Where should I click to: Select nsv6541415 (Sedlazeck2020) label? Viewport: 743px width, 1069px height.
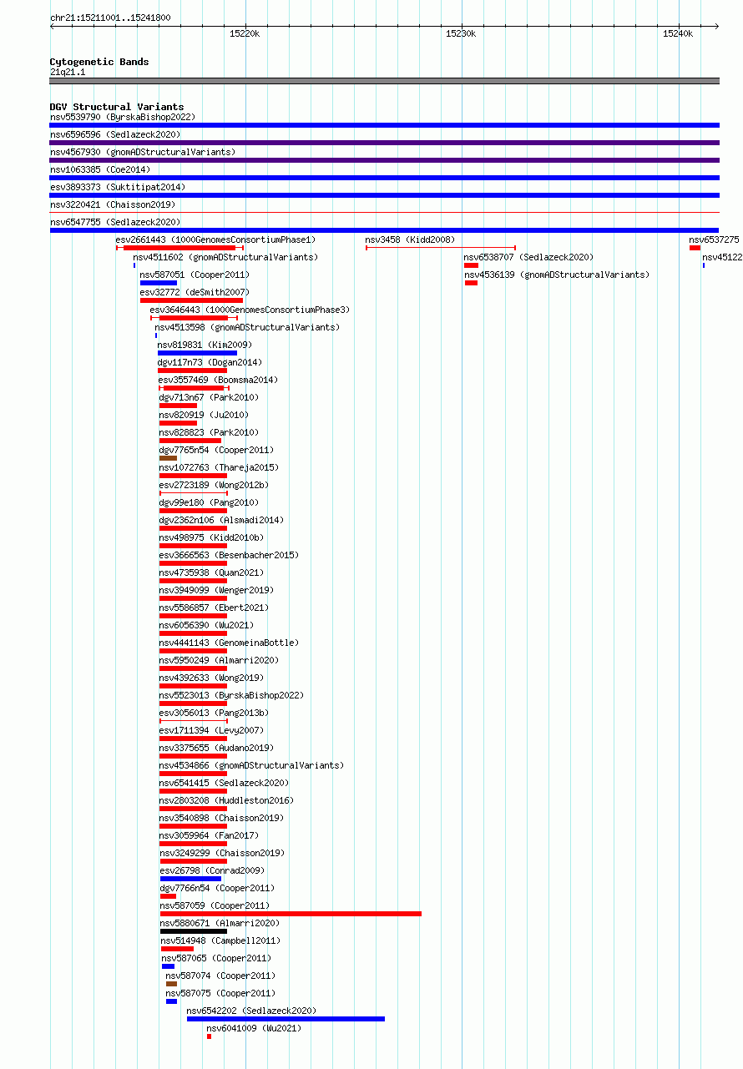[x=225, y=783]
